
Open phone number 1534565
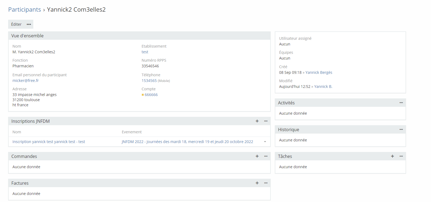(149, 81)
